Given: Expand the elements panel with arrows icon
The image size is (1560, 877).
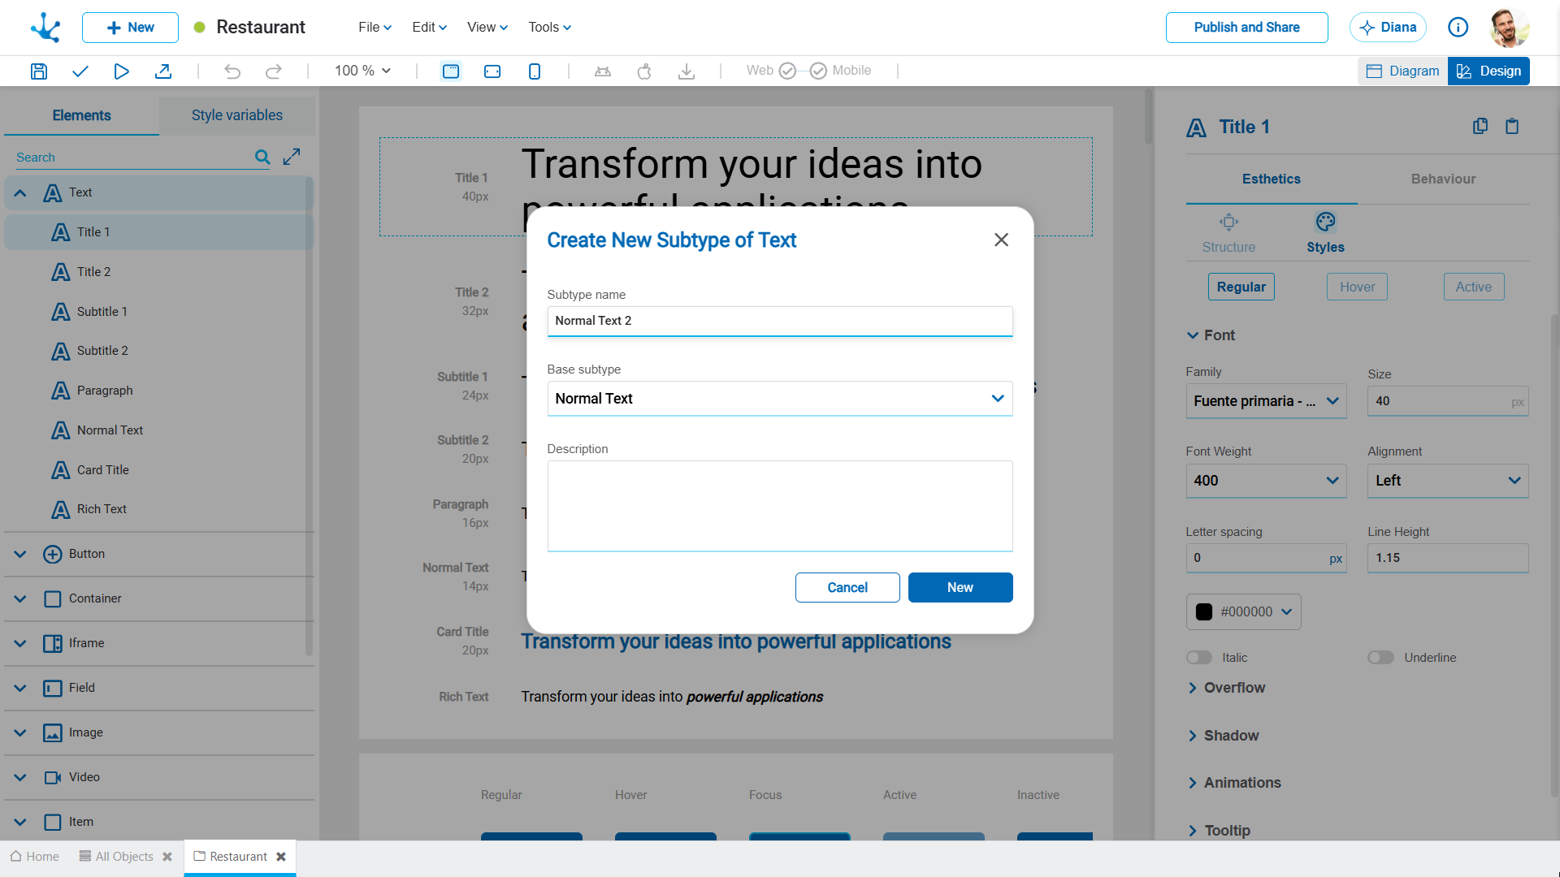Looking at the screenshot, I should (x=292, y=157).
